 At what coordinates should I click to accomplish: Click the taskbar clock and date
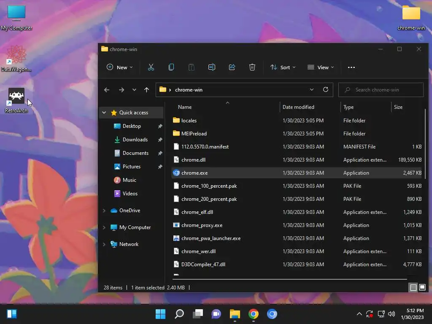413,314
